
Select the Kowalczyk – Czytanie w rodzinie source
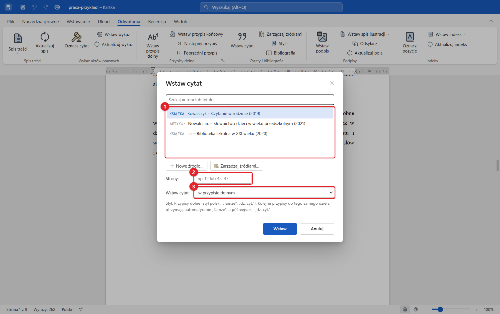pos(250,114)
